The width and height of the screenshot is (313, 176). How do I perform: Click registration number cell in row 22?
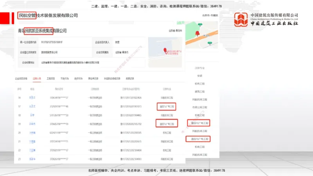[x=131, y=150]
